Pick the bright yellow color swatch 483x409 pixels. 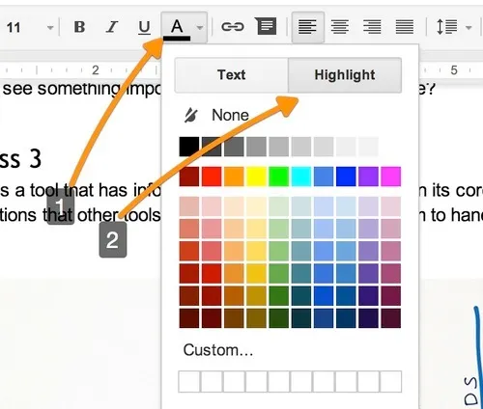point(256,177)
